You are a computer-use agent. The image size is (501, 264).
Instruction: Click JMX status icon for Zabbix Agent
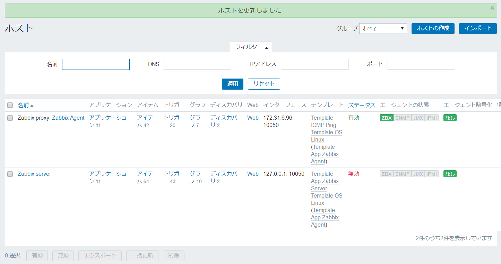(418, 118)
